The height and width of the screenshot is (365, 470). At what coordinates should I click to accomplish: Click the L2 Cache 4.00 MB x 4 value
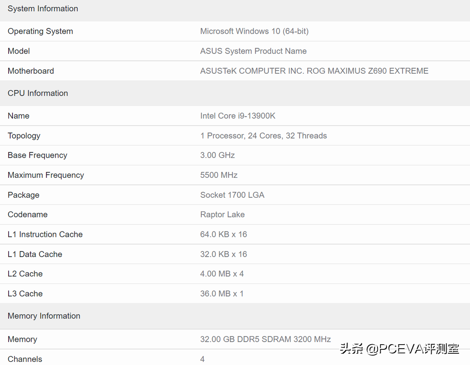(222, 274)
